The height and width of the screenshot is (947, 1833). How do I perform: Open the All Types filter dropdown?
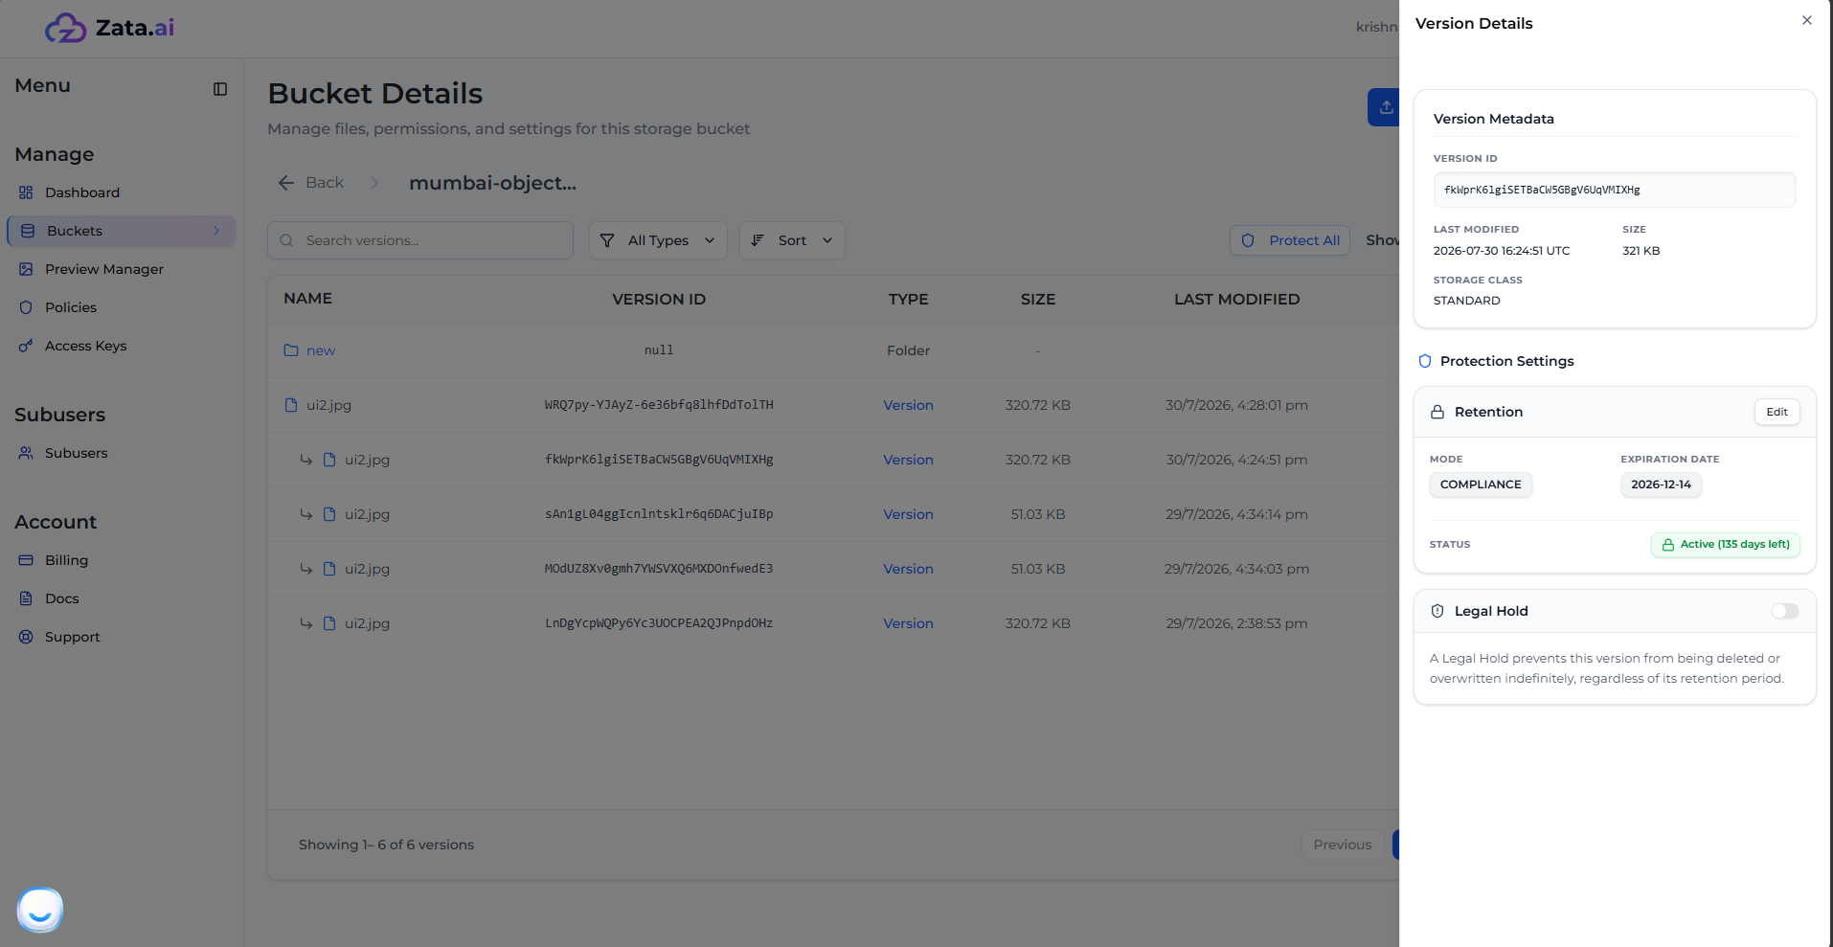pyautogui.click(x=658, y=240)
